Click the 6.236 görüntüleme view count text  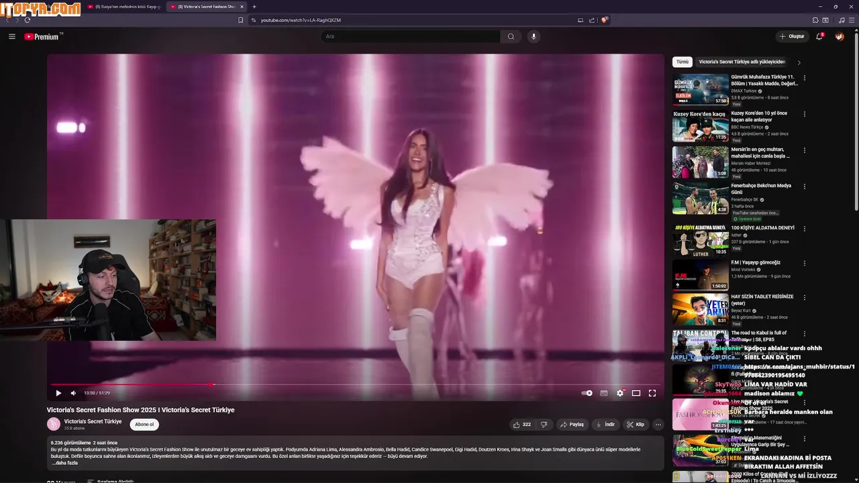coord(70,443)
